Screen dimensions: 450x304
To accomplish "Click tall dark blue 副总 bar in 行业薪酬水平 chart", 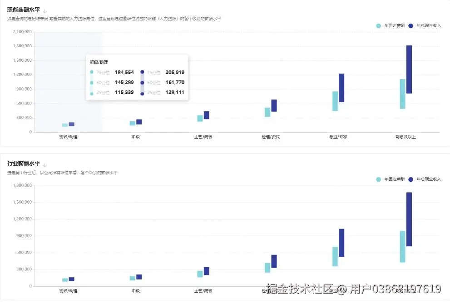I will 409,219.
